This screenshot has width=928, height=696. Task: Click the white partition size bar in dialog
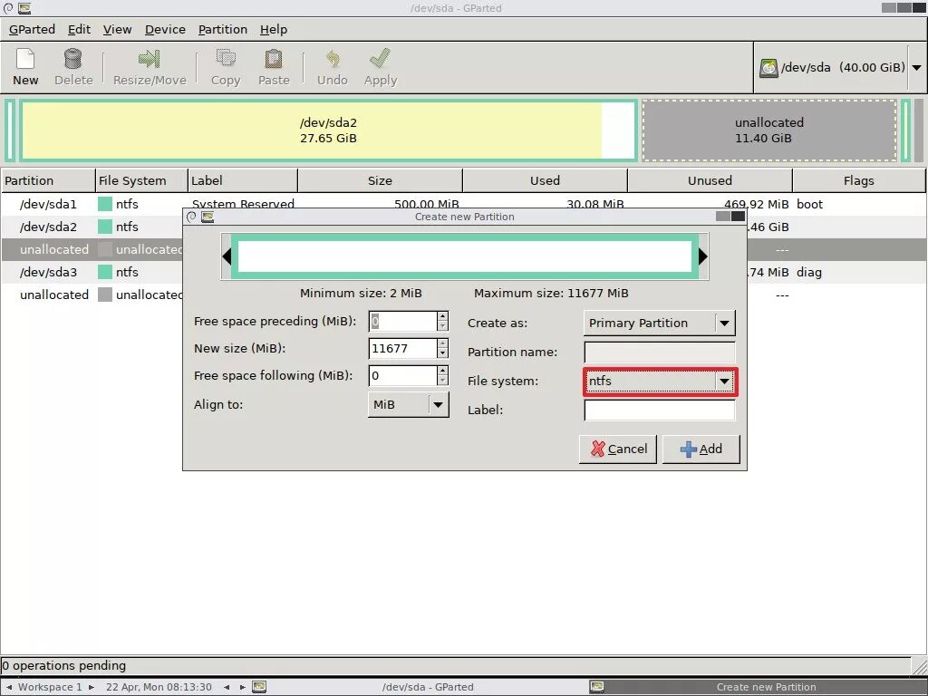click(x=465, y=256)
